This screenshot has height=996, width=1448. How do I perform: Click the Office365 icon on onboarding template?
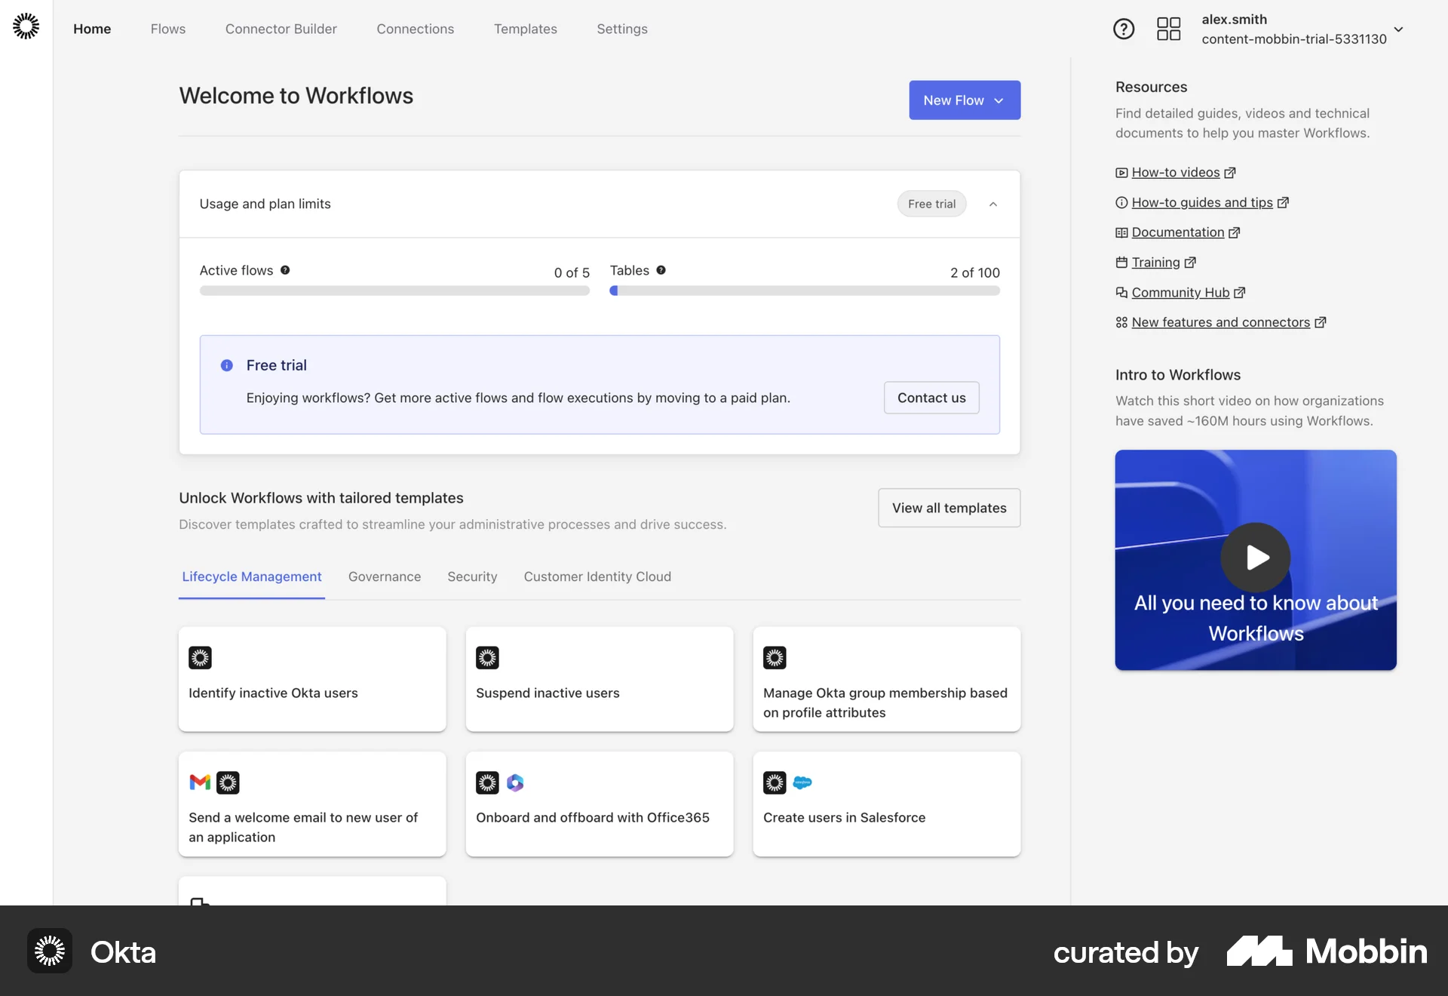(x=515, y=782)
